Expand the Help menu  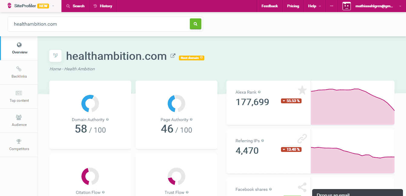tap(314, 6)
